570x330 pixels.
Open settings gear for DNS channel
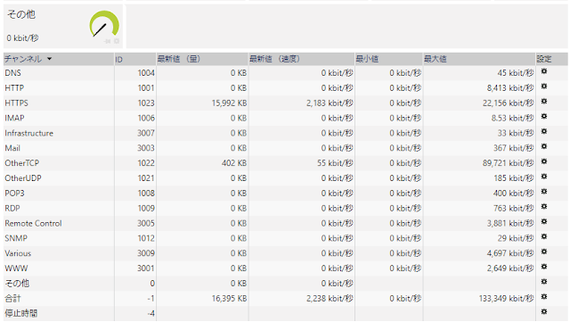pos(544,71)
